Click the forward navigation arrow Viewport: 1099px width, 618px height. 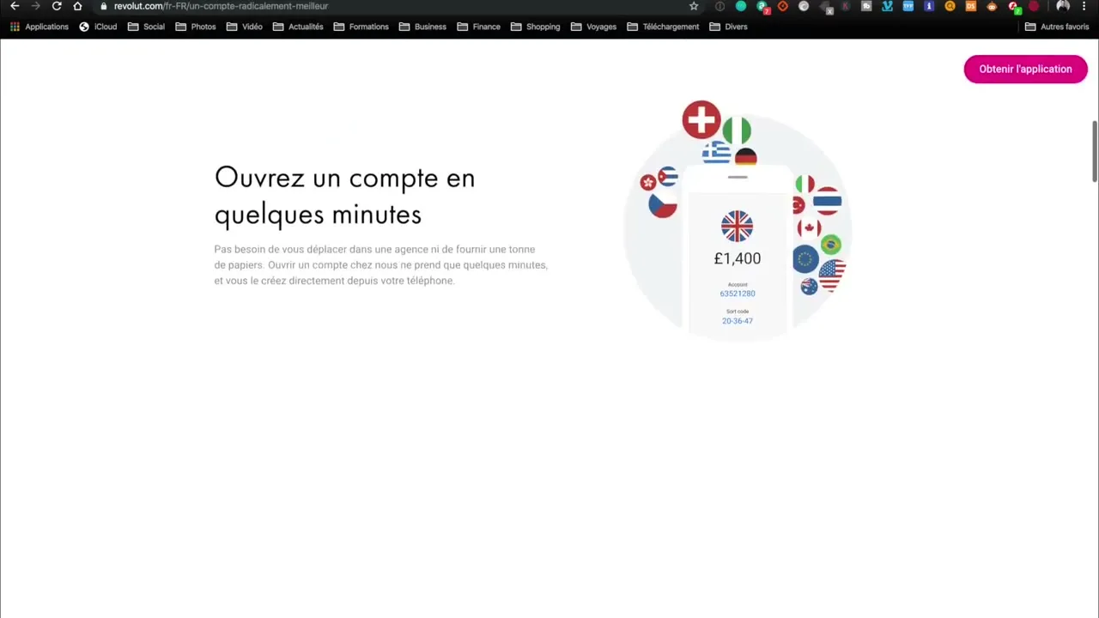(35, 6)
